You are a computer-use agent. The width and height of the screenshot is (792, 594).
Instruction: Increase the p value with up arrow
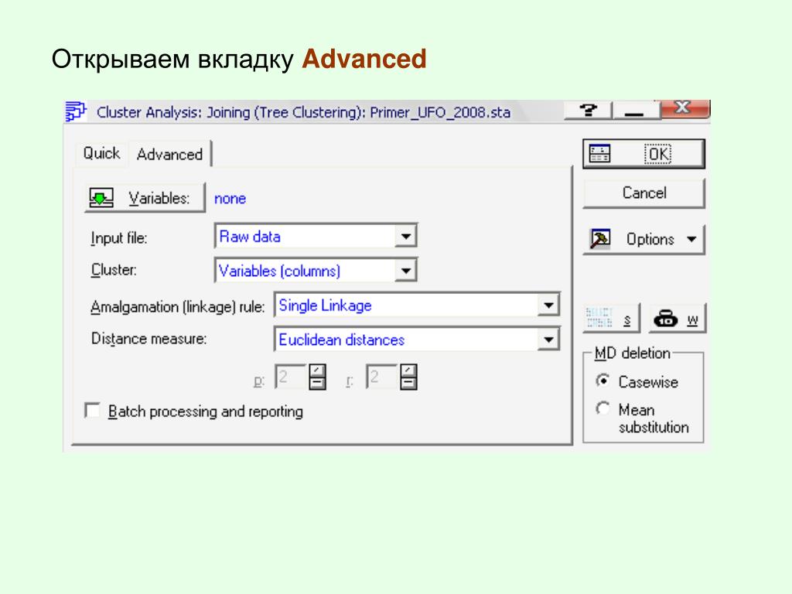tap(317, 370)
